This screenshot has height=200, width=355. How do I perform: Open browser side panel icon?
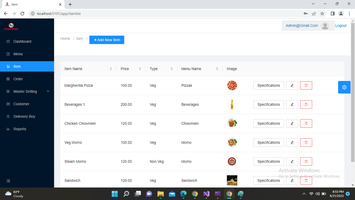[333, 13]
